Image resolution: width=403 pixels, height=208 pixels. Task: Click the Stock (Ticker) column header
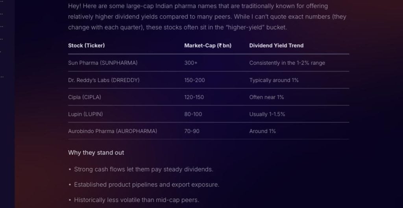tap(86, 46)
